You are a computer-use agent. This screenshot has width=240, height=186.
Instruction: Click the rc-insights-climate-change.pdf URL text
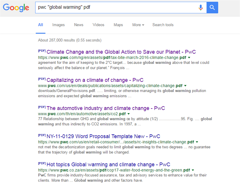coord(116,142)
